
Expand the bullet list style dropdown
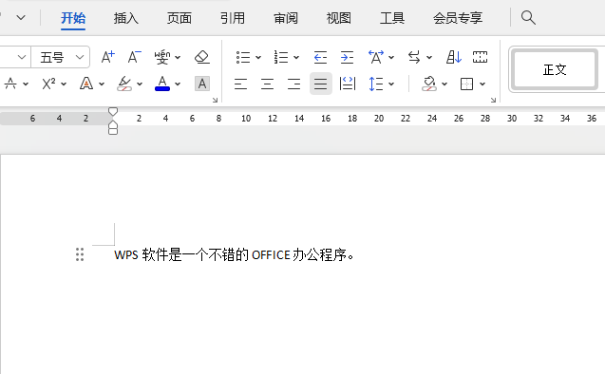[258, 58]
